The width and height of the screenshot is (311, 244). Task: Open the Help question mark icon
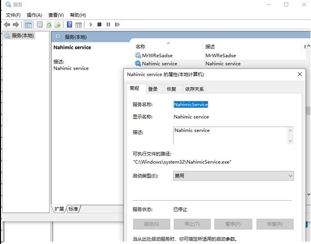click(70, 25)
